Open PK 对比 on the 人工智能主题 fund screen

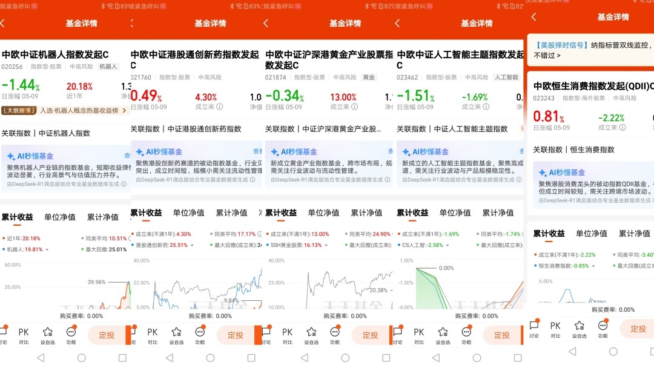(419, 335)
